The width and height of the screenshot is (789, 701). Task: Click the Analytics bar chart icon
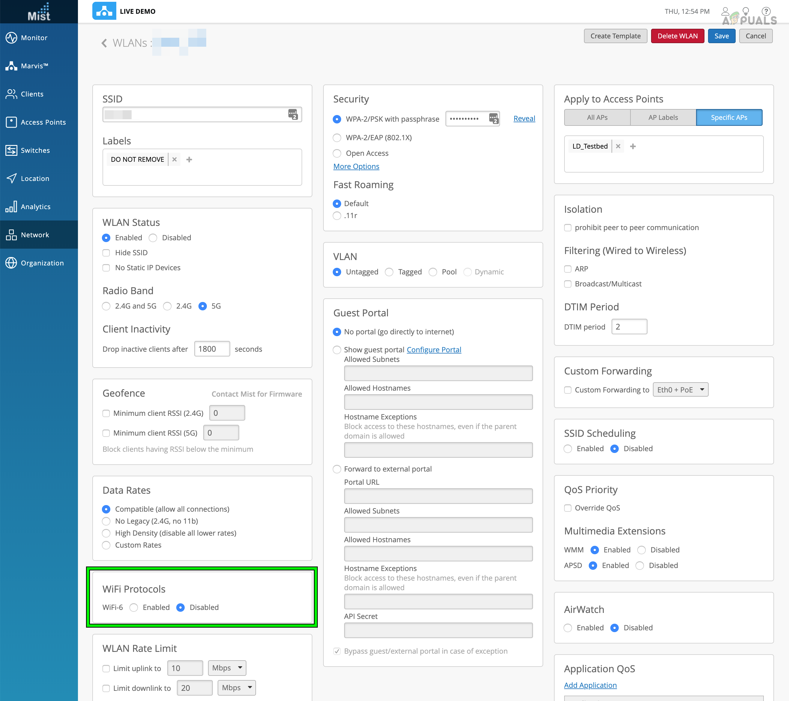pyautogui.click(x=11, y=207)
